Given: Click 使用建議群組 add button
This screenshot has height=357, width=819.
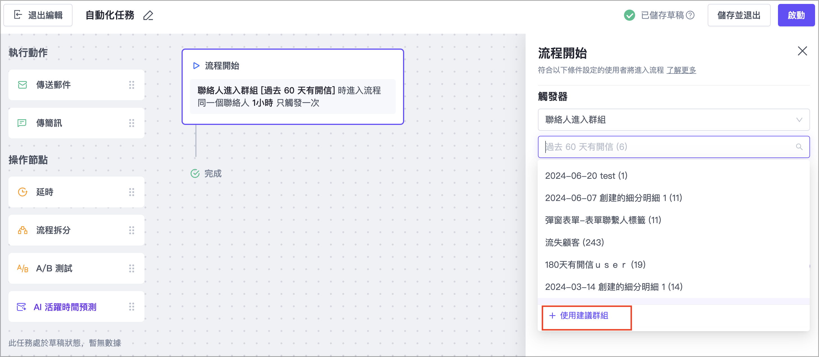Looking at the screenshot, I should coord(578,315).
